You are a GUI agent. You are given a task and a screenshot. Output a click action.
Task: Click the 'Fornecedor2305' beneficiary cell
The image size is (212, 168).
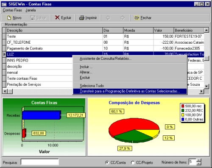[189, 48]
